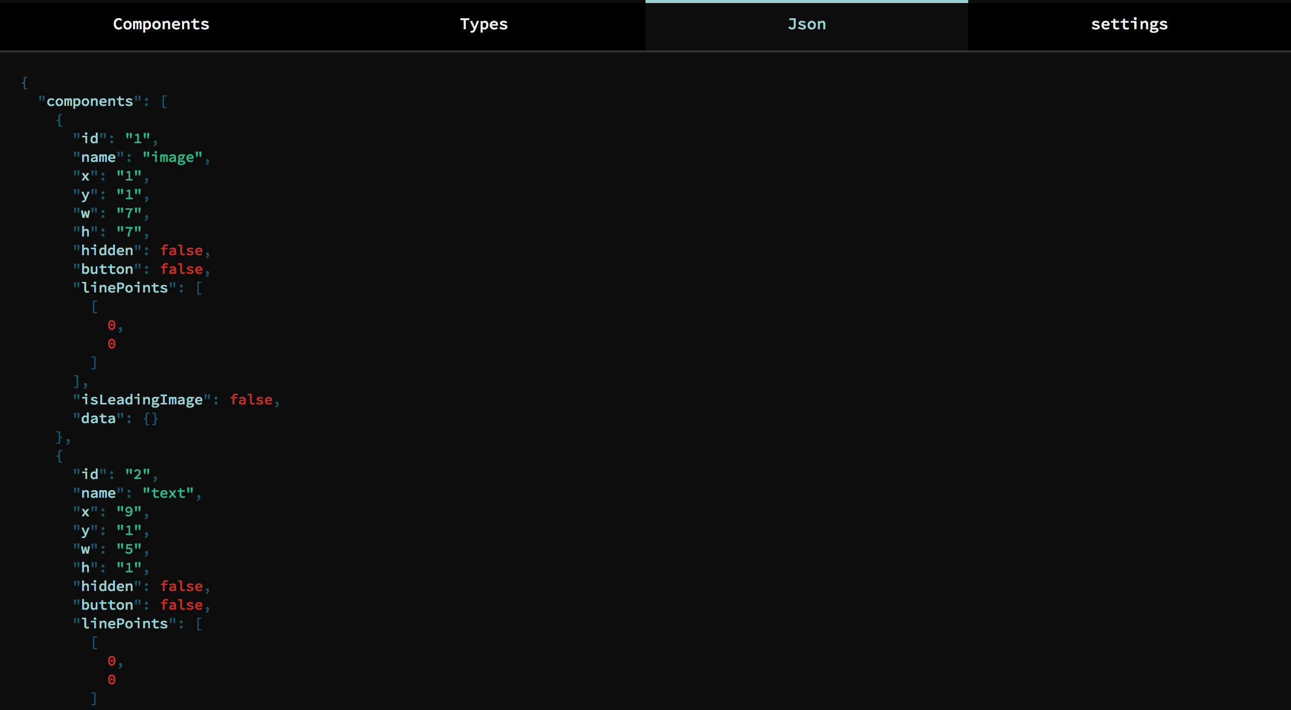The image size is (1291, 710).
Task: Select the Json tab
Action: click(x=806, y=24)
